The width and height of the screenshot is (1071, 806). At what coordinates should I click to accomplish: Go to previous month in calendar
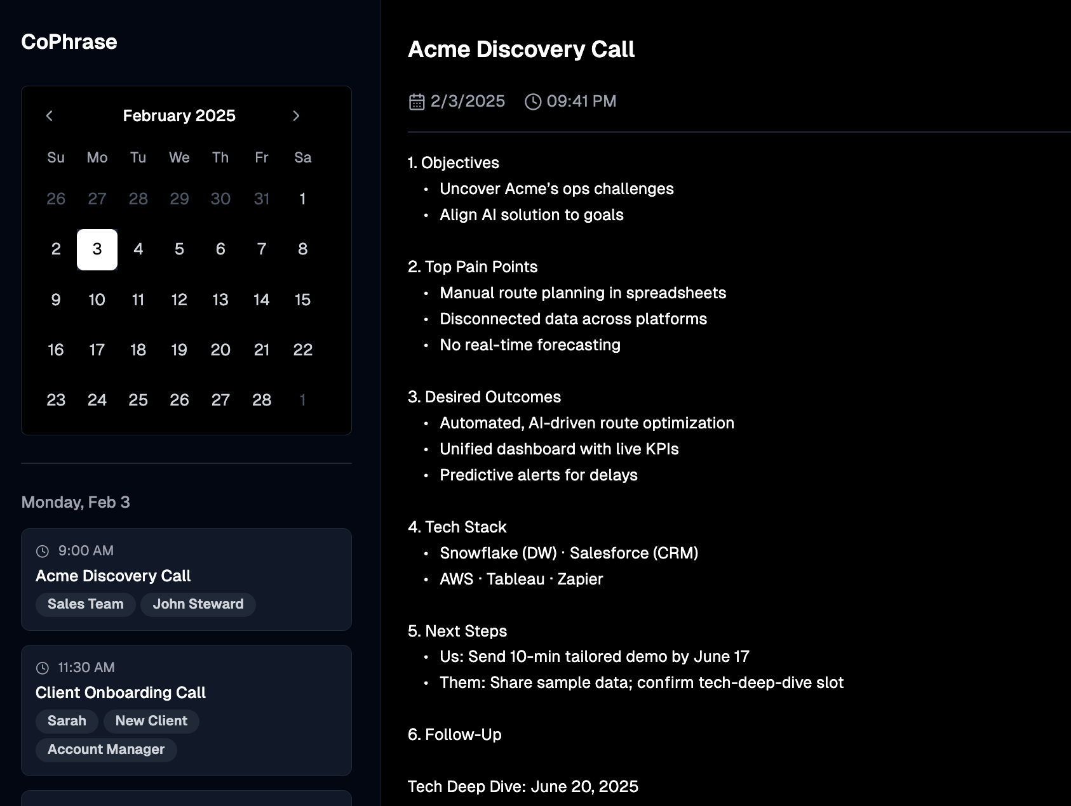(x=50, y=116)
